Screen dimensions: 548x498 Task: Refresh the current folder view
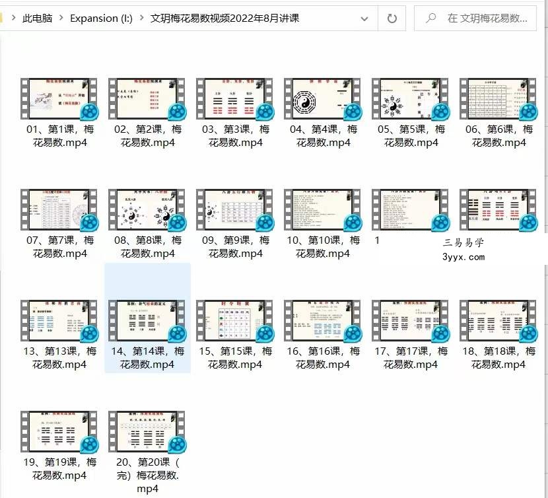pos(392,18)
